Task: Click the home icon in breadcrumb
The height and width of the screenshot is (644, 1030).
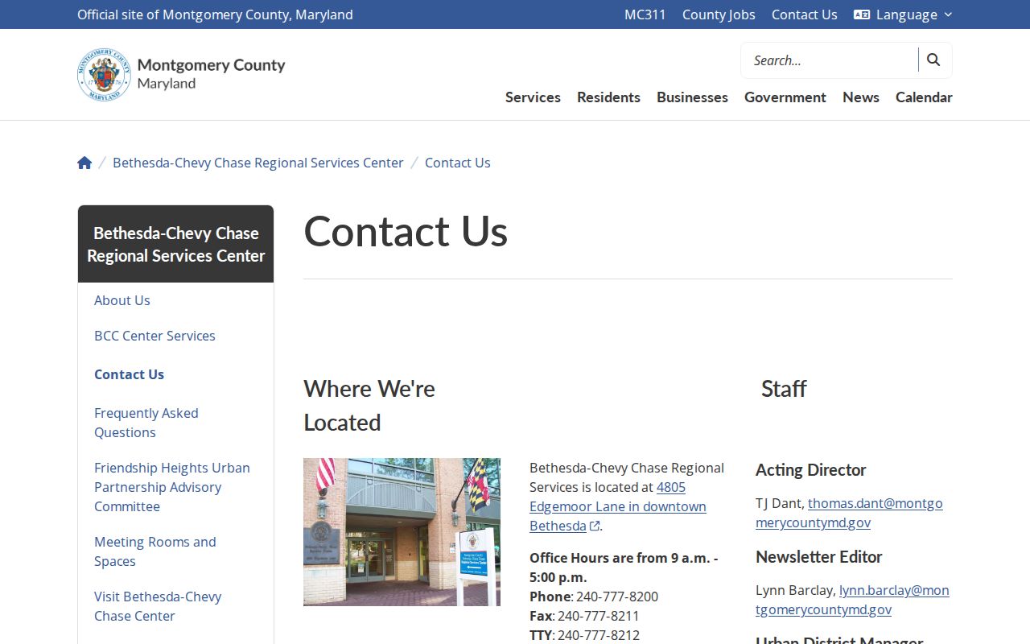Action: 84,163
